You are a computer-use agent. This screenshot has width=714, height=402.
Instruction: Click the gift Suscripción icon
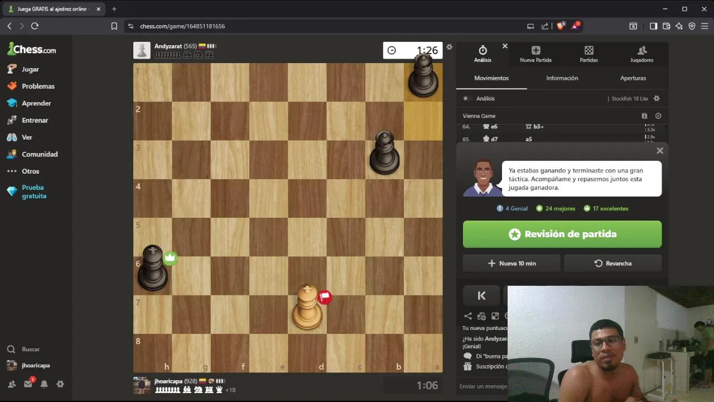(x=467, y=367)
